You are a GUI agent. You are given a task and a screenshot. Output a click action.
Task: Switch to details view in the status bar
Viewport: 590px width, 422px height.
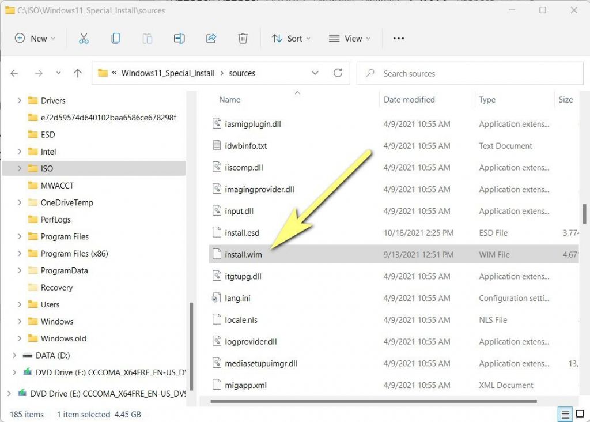[565, 415]
